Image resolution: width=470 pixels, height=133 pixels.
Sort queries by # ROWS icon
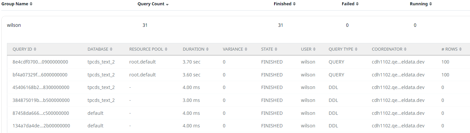(460, 49)
